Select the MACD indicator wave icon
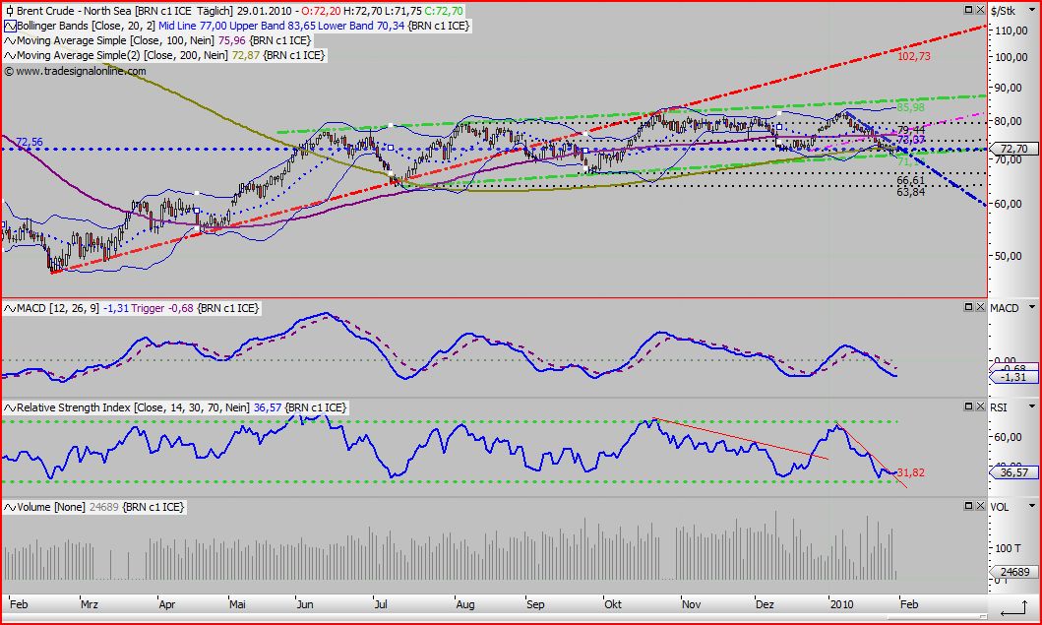1042x625 pixels. point(10,308)
